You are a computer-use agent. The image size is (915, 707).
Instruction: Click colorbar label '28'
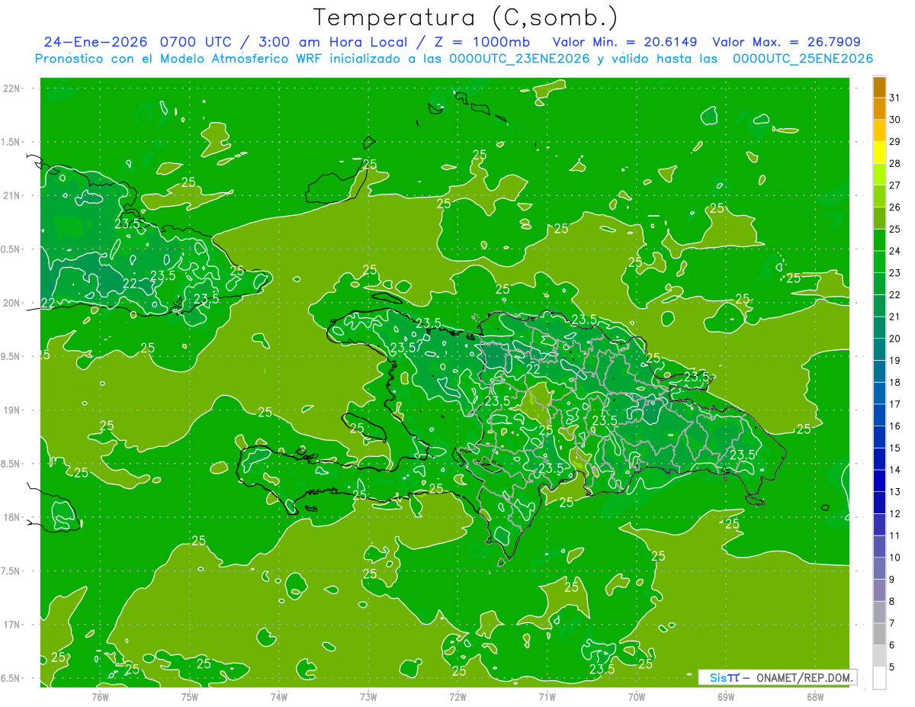point(894,163)
